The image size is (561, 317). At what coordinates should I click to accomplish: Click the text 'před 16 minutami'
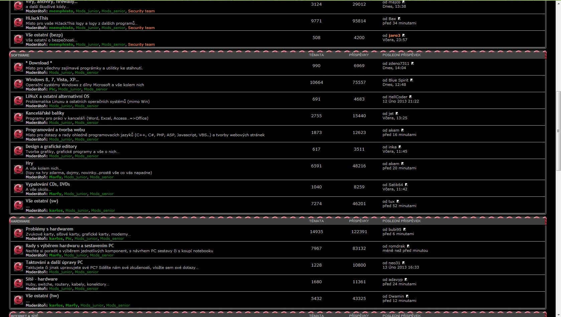pos(399,135)
